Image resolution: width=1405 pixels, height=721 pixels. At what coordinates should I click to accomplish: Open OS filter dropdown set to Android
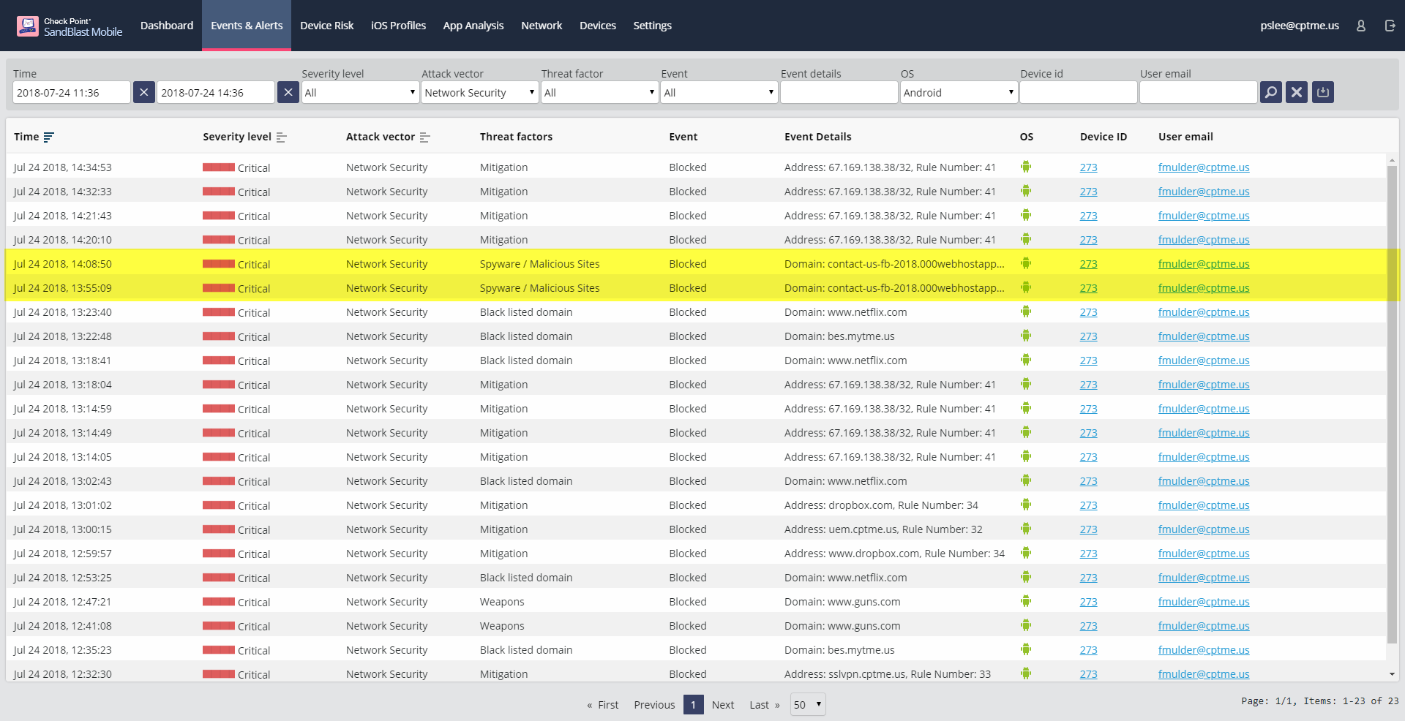pyautogui.click(x=959, y=92)
